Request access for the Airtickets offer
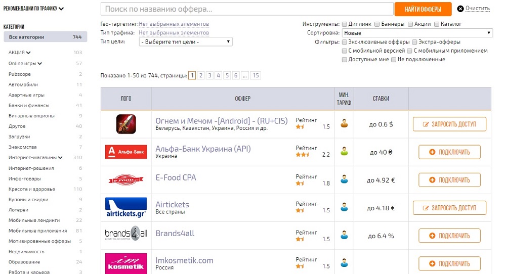This screenshot has height=274, width=506. click(x=449, y=208)
